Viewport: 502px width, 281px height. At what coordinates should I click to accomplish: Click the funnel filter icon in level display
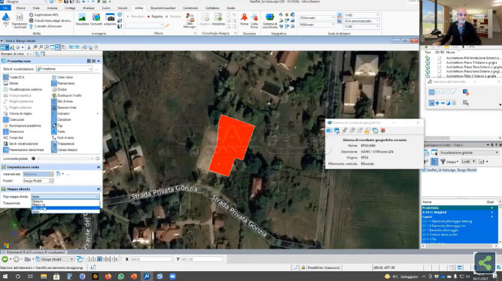(x=443, y=162)
